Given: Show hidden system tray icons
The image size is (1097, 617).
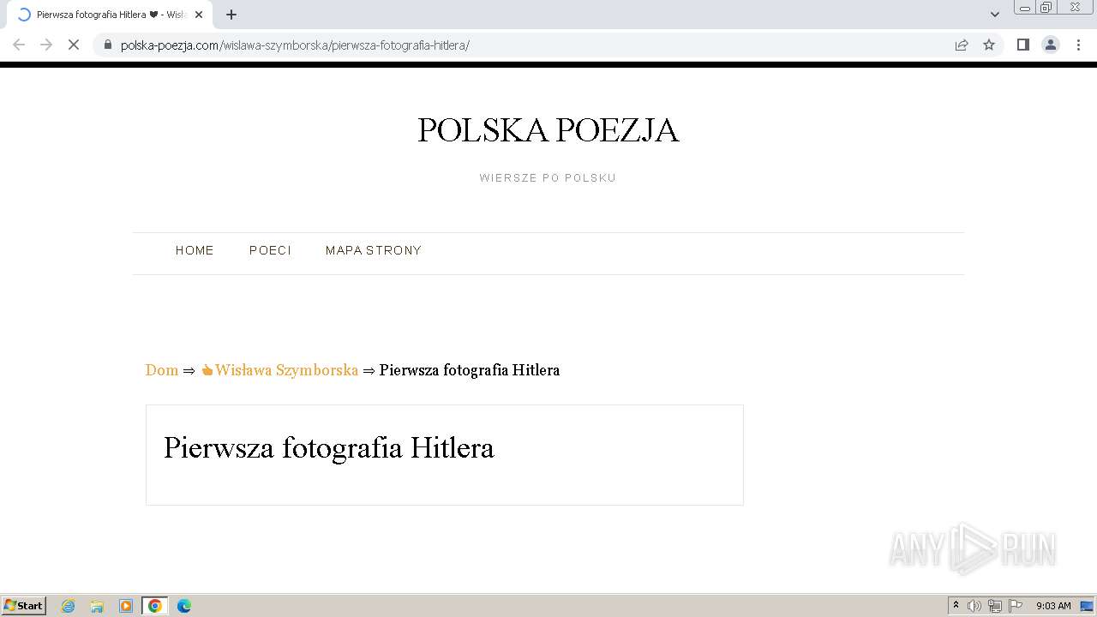Looking at the screenshot, I should [x=956, y=606].
